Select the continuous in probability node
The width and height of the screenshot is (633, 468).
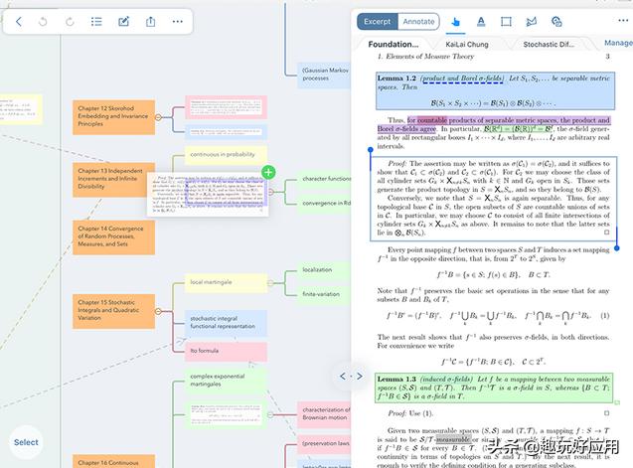click(227, 155)
